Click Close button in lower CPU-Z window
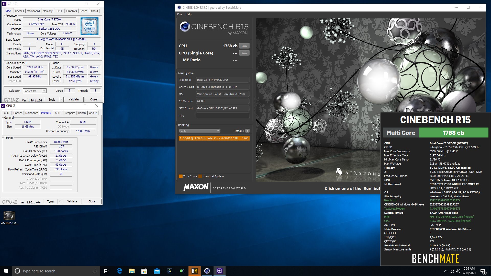491x276 pixels. [92, 201]
